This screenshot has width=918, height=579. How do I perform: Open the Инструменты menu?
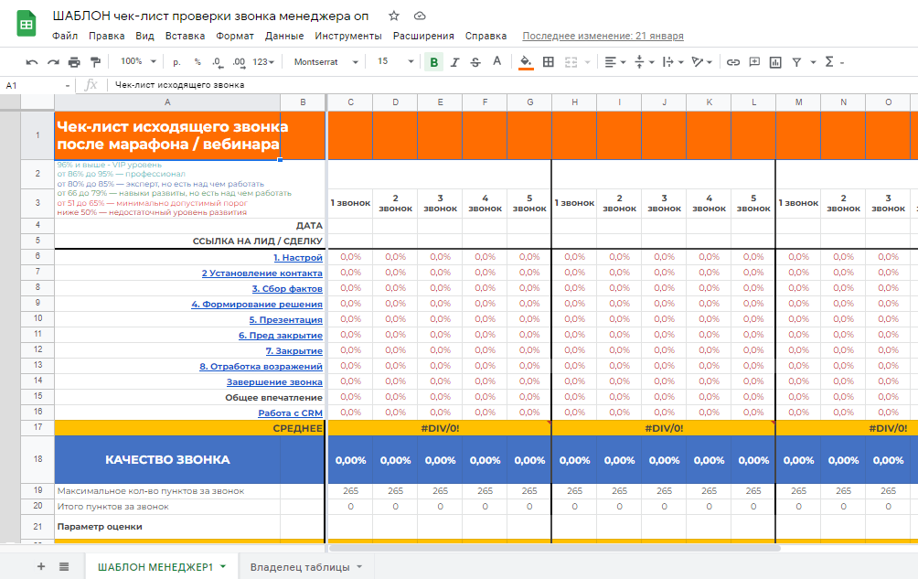coord(348,36)
